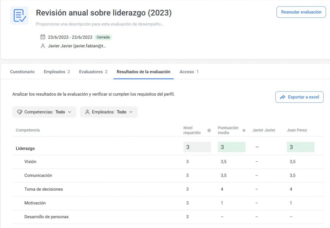The width and height of the screenshot is (330, 228).
Task: Select the Motivación row label
Action: pyautogui.click(x=35, y=203)
